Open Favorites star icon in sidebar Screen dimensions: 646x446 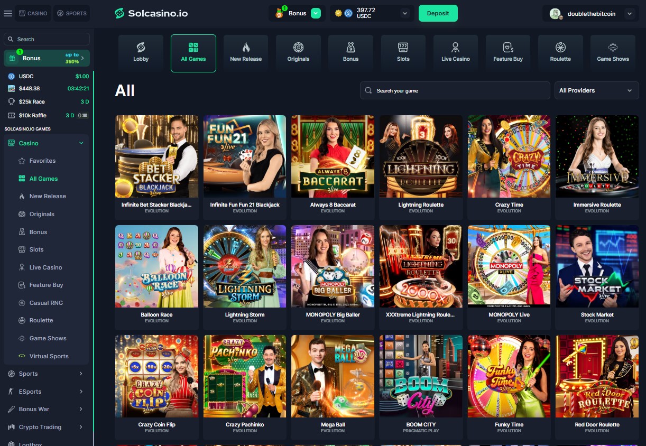pos(22,161)
